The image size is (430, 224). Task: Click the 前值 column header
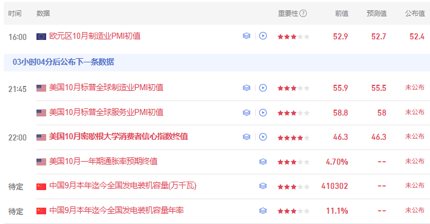pyautogui.click(x=342, y=13)
